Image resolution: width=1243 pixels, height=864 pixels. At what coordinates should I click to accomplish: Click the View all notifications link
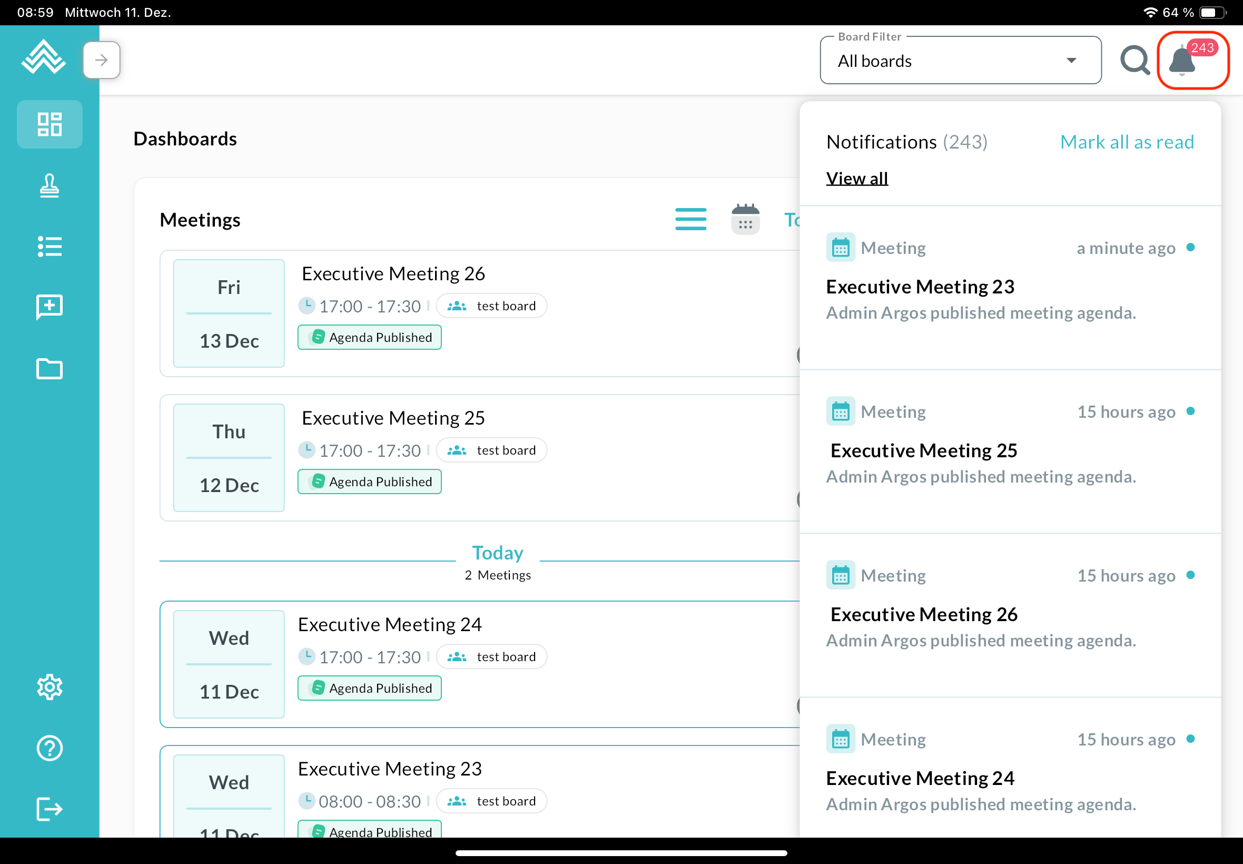pos(856,179)
